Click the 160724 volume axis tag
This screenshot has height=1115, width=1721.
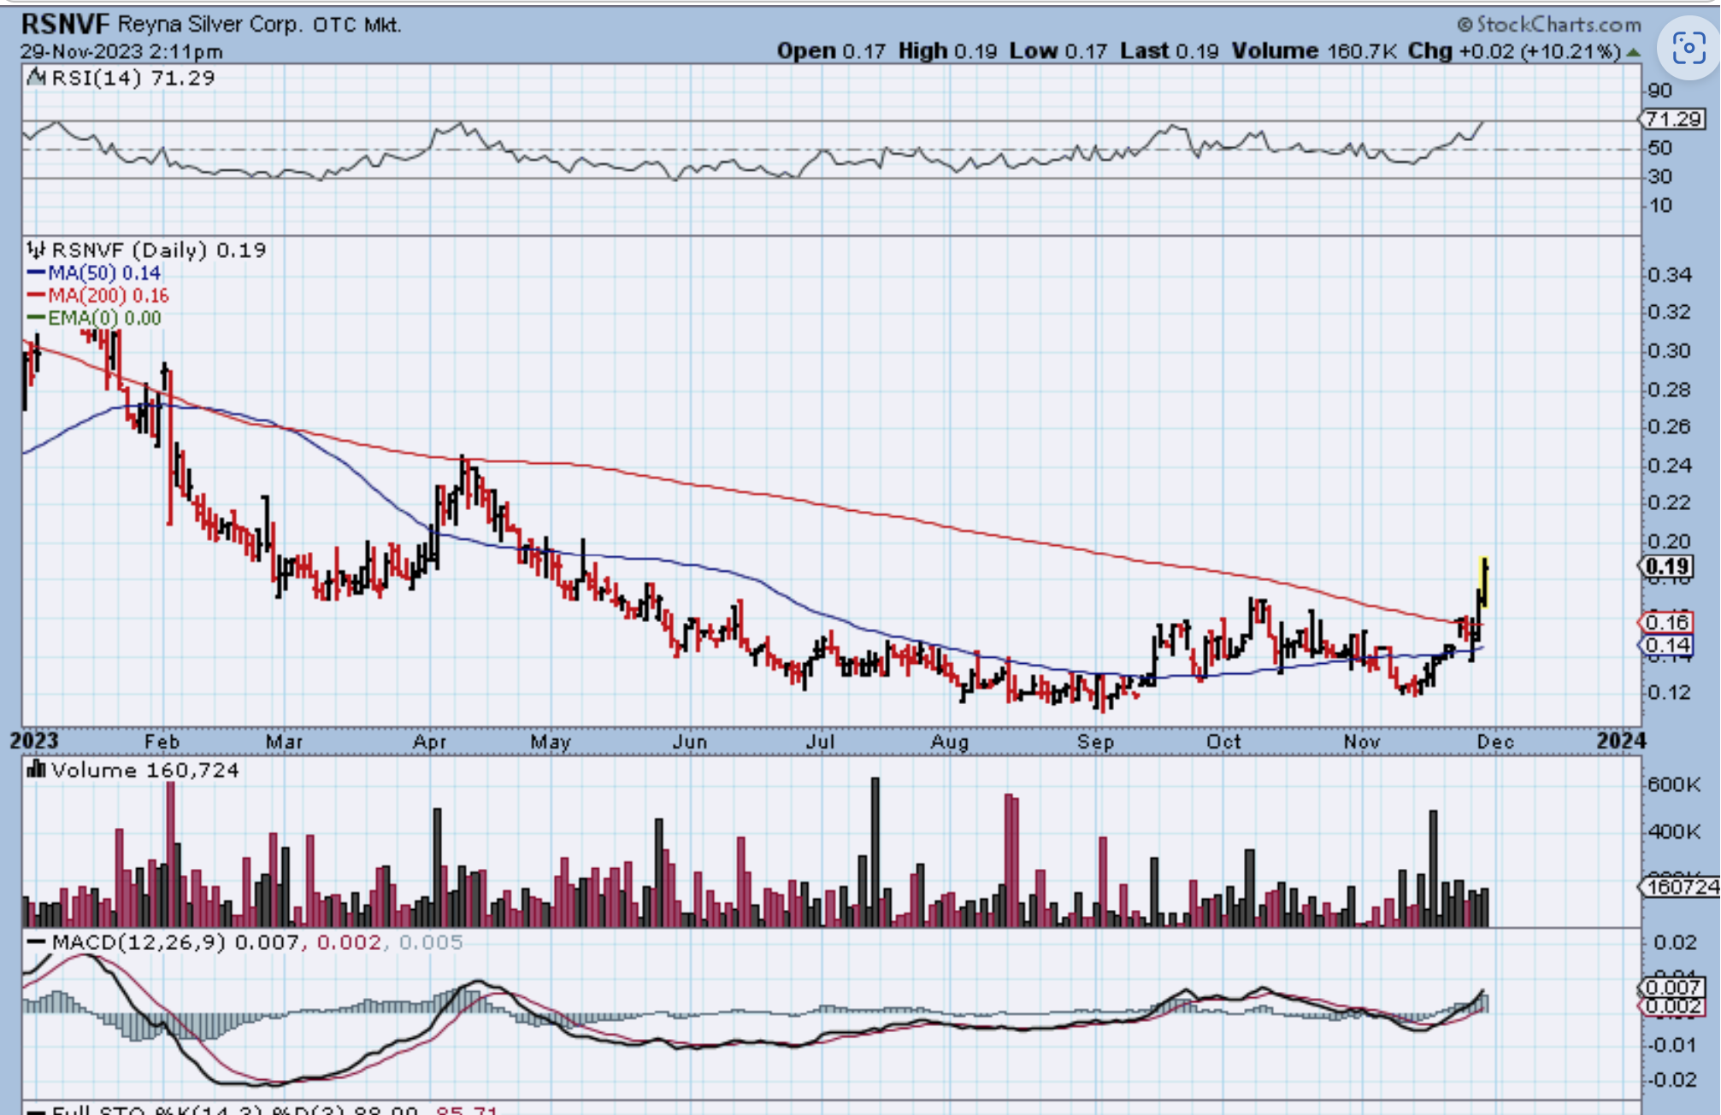[1680, 887]
